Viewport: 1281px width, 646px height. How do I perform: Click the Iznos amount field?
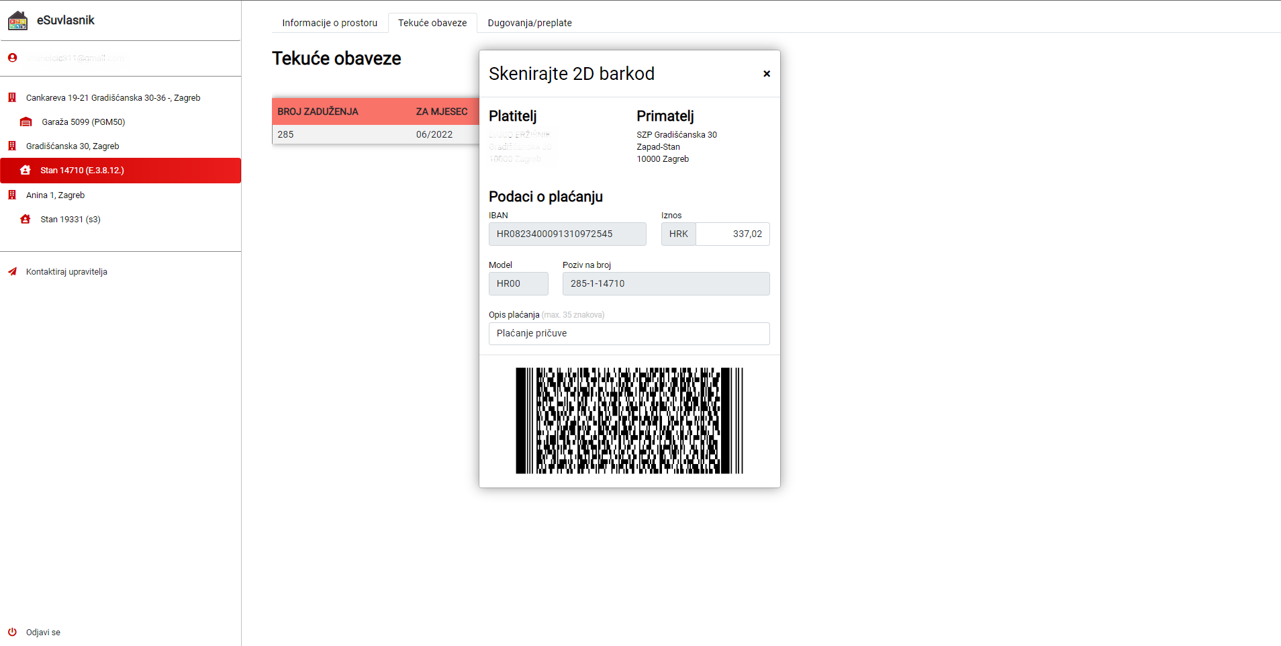click(x=732, y=234)
